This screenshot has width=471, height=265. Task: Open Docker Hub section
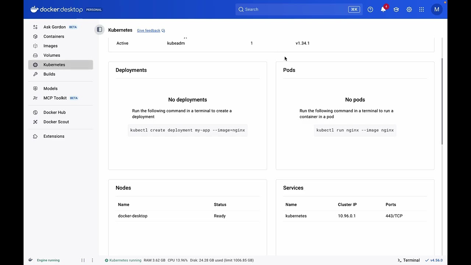point(61,112)
